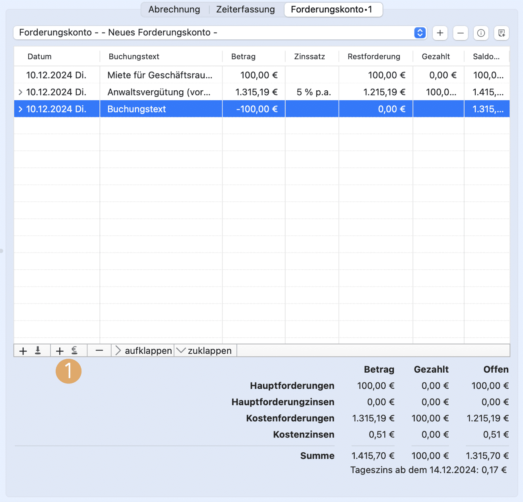Click the Gezahlt cell in the Anwaltsvergütung row
The image size is (523, 502).
tap(441, 92)
